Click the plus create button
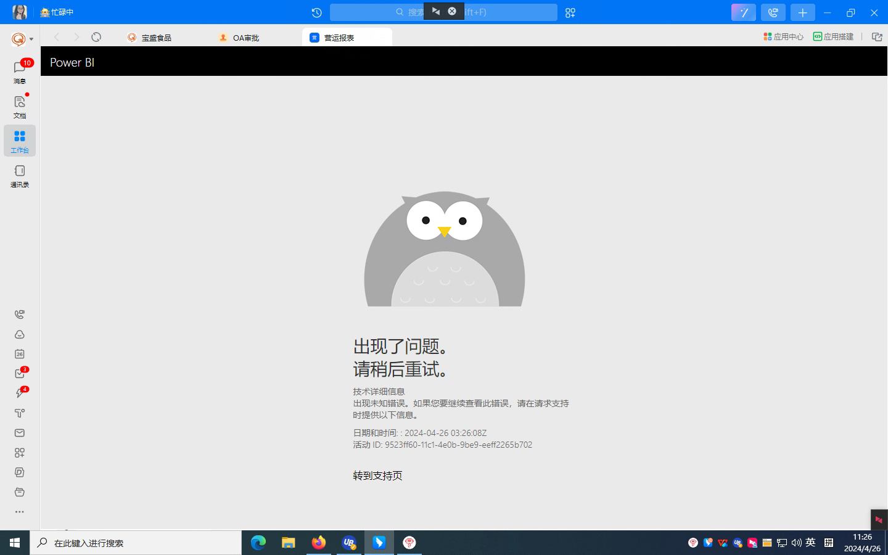 pyautogui.click(x=802, y=12)
